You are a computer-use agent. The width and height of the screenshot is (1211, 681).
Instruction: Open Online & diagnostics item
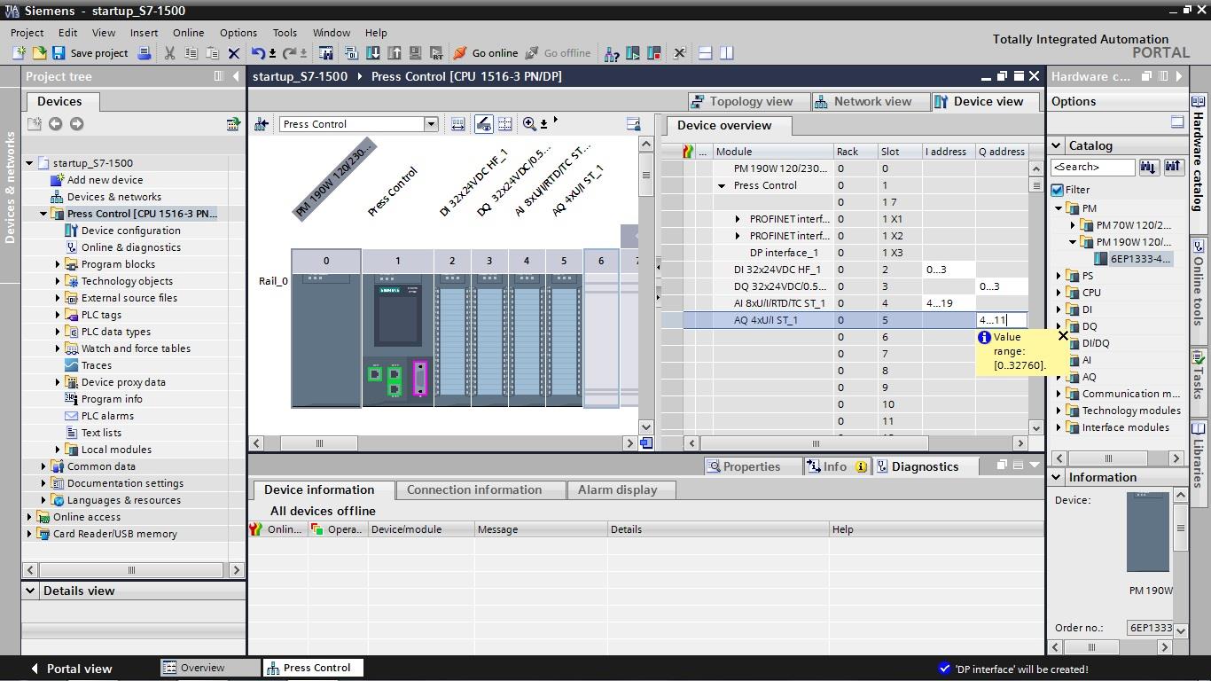(x=131, y=247)
